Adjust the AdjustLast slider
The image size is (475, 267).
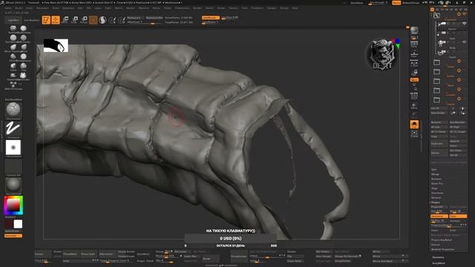click(145, 22)
